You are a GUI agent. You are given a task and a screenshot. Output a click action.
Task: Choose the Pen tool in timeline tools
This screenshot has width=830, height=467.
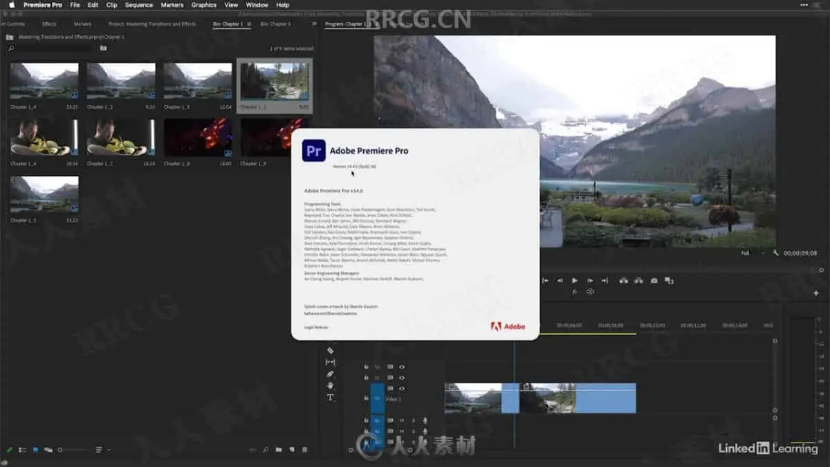(330, 374)
